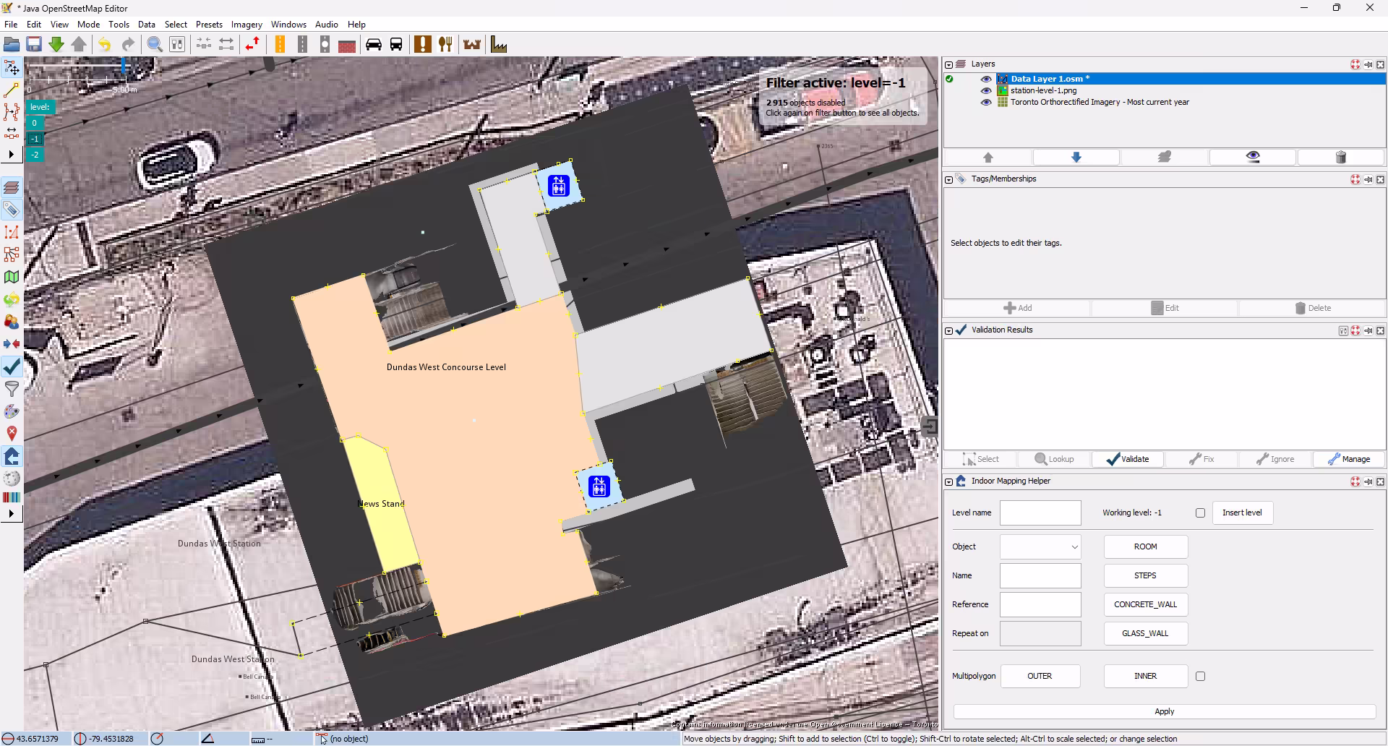Image resolution: width=1388 pixels, height=746 pixels.
Task: Collapse the Validation Results panel
Action: (948, 330)
